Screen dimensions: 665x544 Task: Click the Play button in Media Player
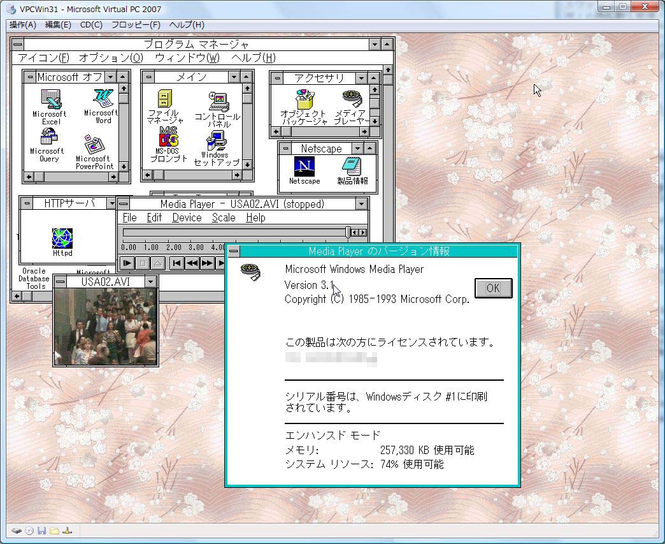click(x=127, y=263)
